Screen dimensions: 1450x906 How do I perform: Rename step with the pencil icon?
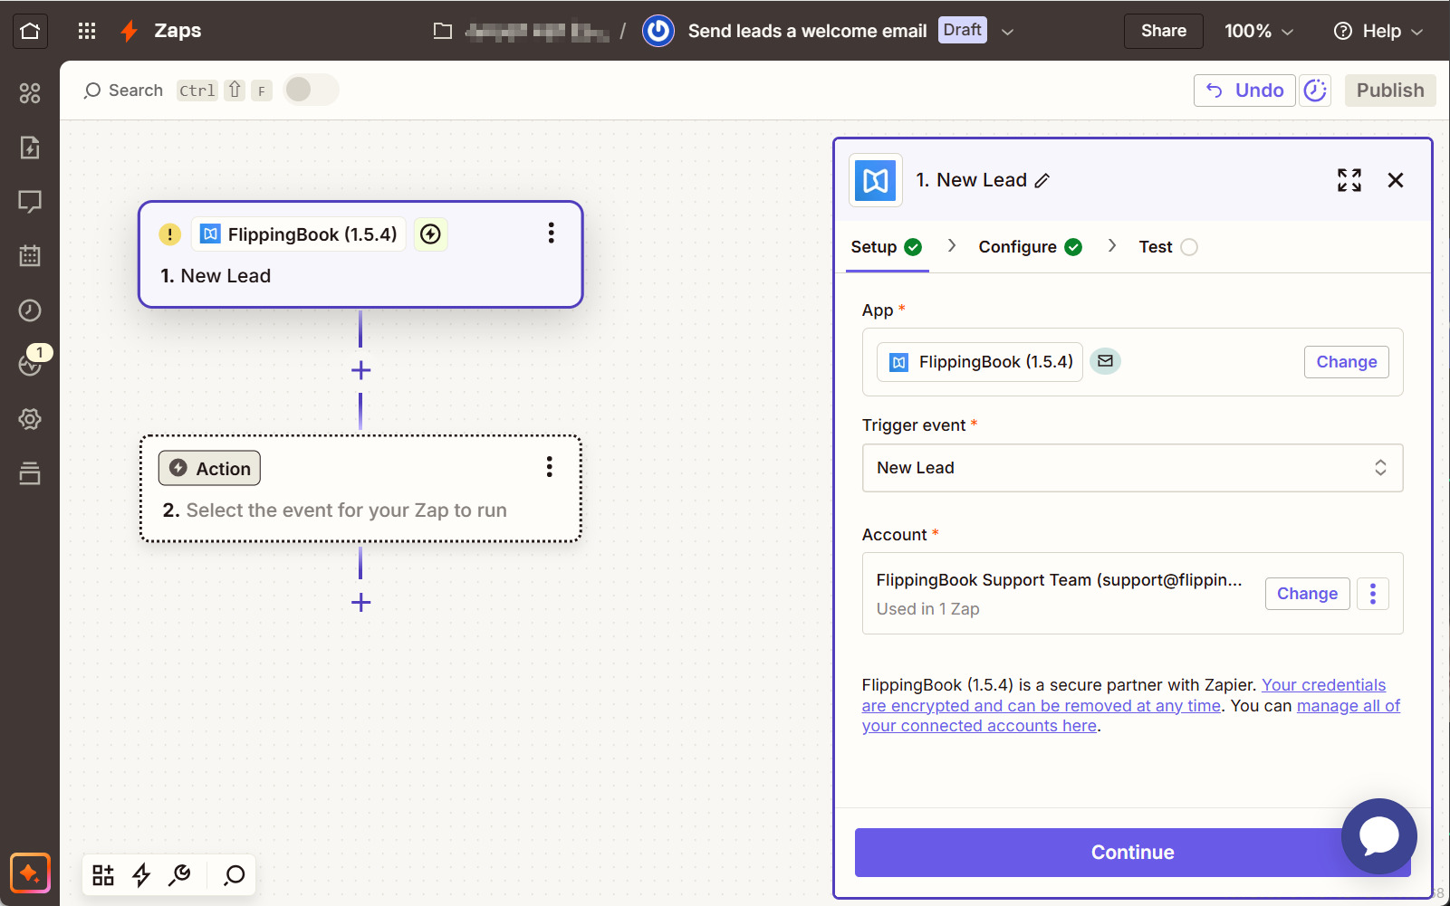[1042, 180]
